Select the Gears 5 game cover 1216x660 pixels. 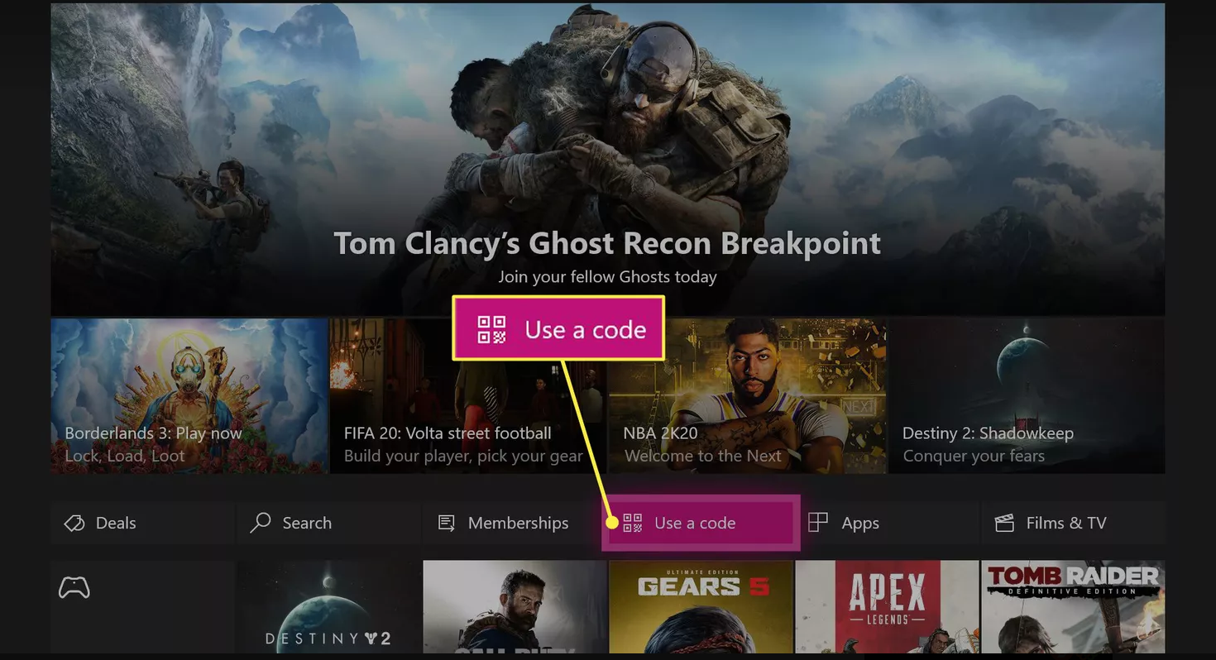701,608
